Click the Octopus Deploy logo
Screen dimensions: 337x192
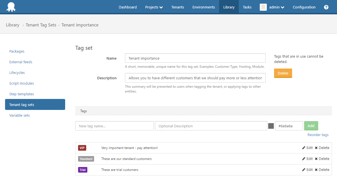pyautogui.click(x=11, y=7)
